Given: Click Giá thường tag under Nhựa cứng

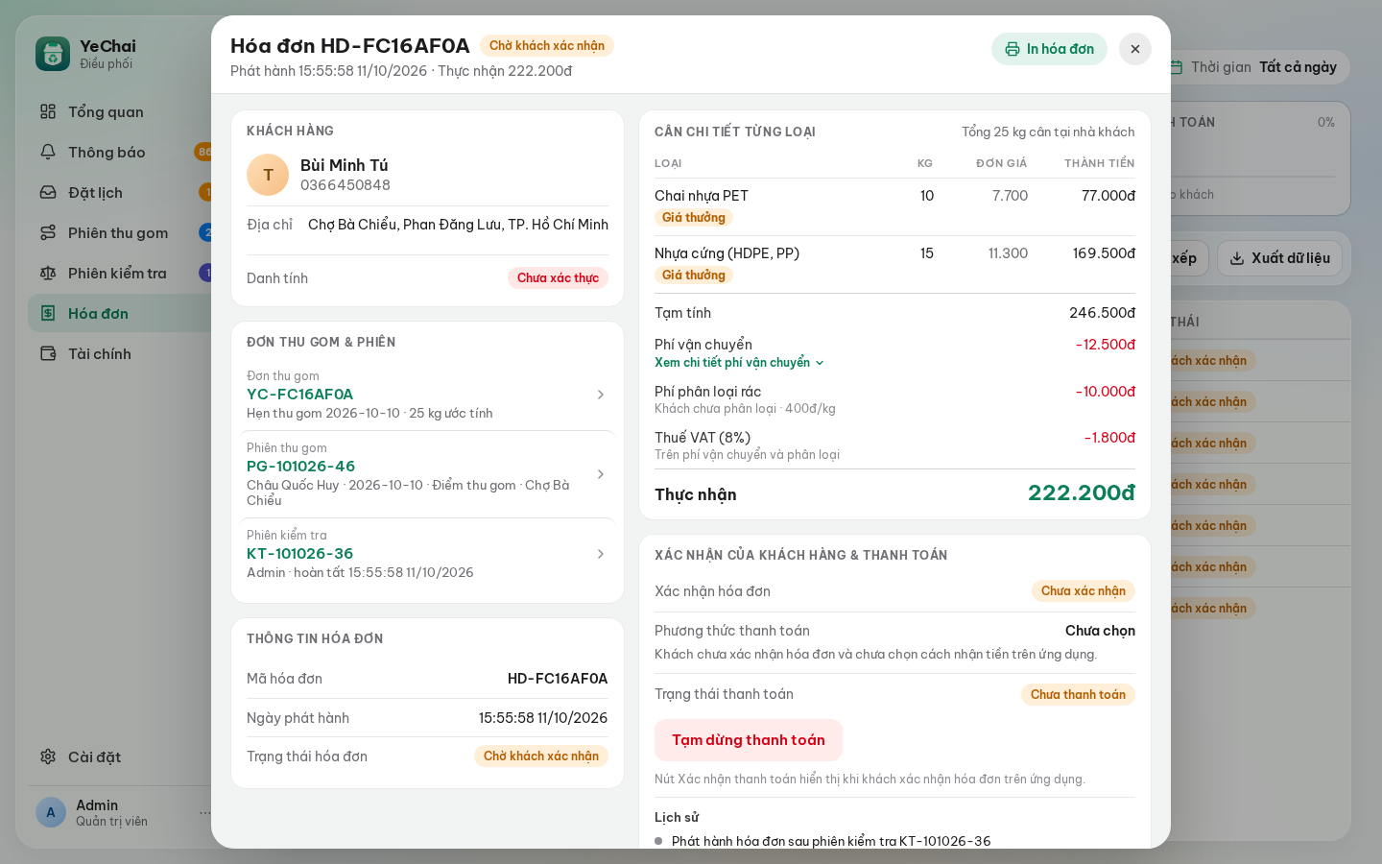Looking at the screenshot, I should click(694, 276).
